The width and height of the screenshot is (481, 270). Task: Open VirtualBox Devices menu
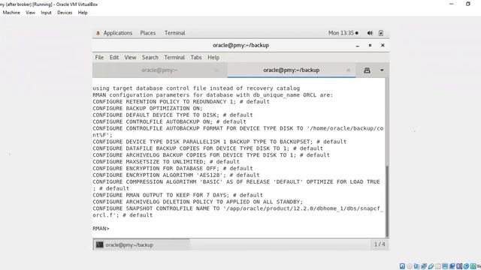pyautogui.click(x=65, y=13)
